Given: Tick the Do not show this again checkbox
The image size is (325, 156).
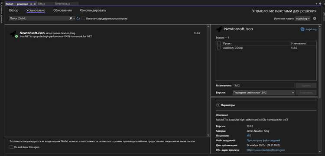Looking at the screenshot, I should (11, 147).
